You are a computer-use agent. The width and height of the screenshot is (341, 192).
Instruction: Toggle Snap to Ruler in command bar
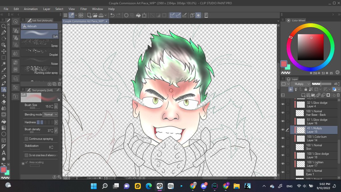coord(172,15)
